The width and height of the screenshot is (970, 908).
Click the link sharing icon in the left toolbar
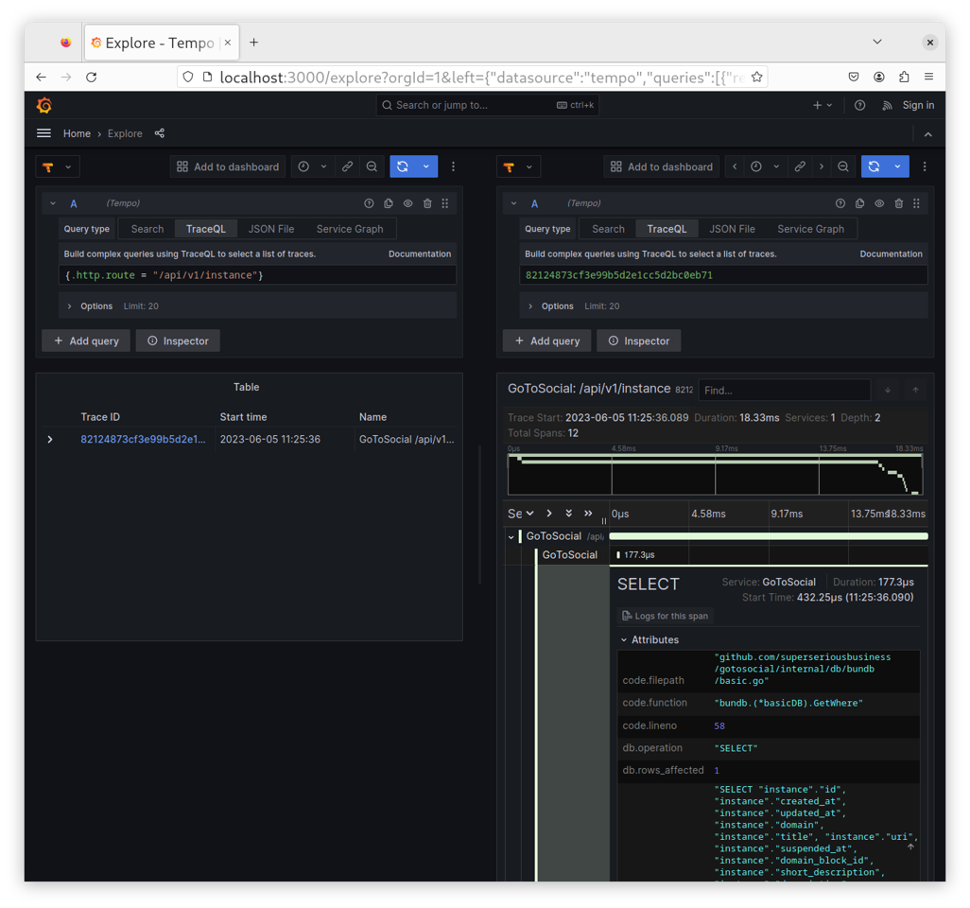pos(348,166)
